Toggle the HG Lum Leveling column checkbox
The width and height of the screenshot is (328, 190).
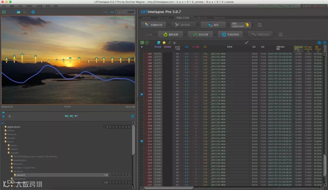tap(308, 51)
